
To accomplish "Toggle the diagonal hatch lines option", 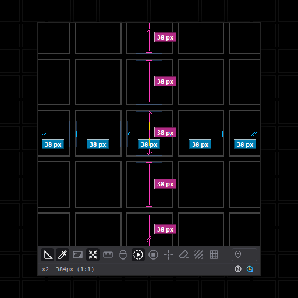I will coord(198,254).
